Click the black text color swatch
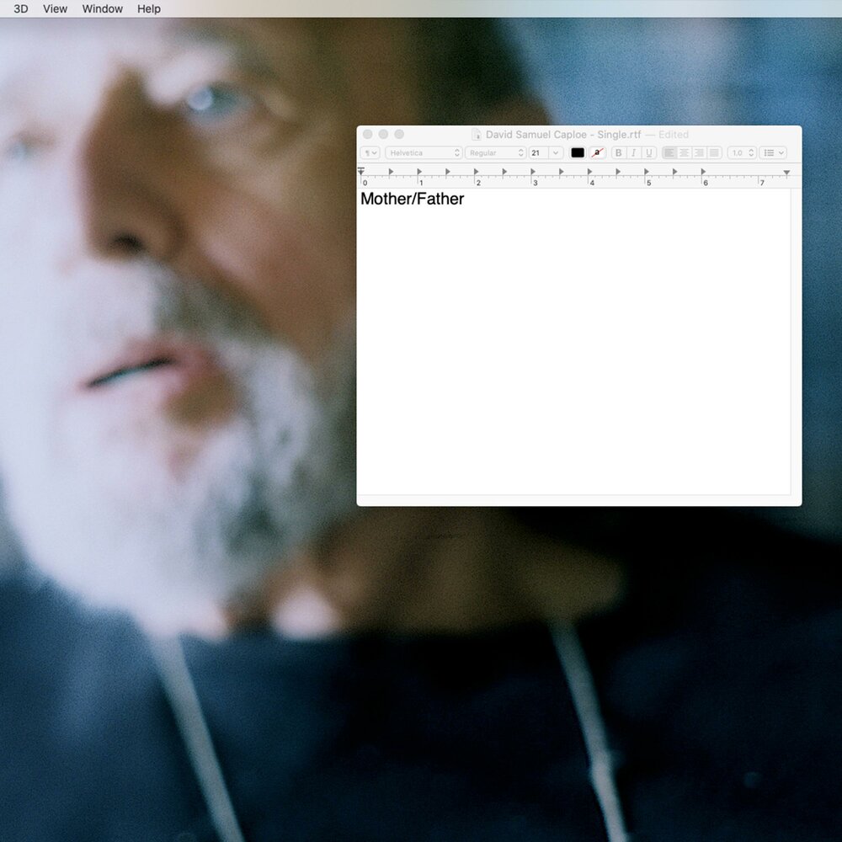The image size is (842, 842). pos(578,153)
